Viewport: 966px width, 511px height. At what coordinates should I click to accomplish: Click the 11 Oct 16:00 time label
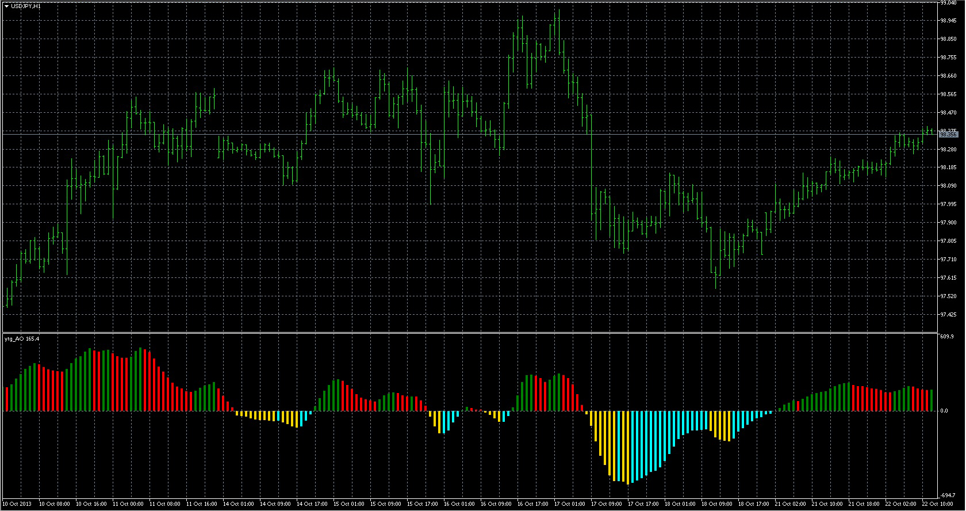[x=201, y=504]
